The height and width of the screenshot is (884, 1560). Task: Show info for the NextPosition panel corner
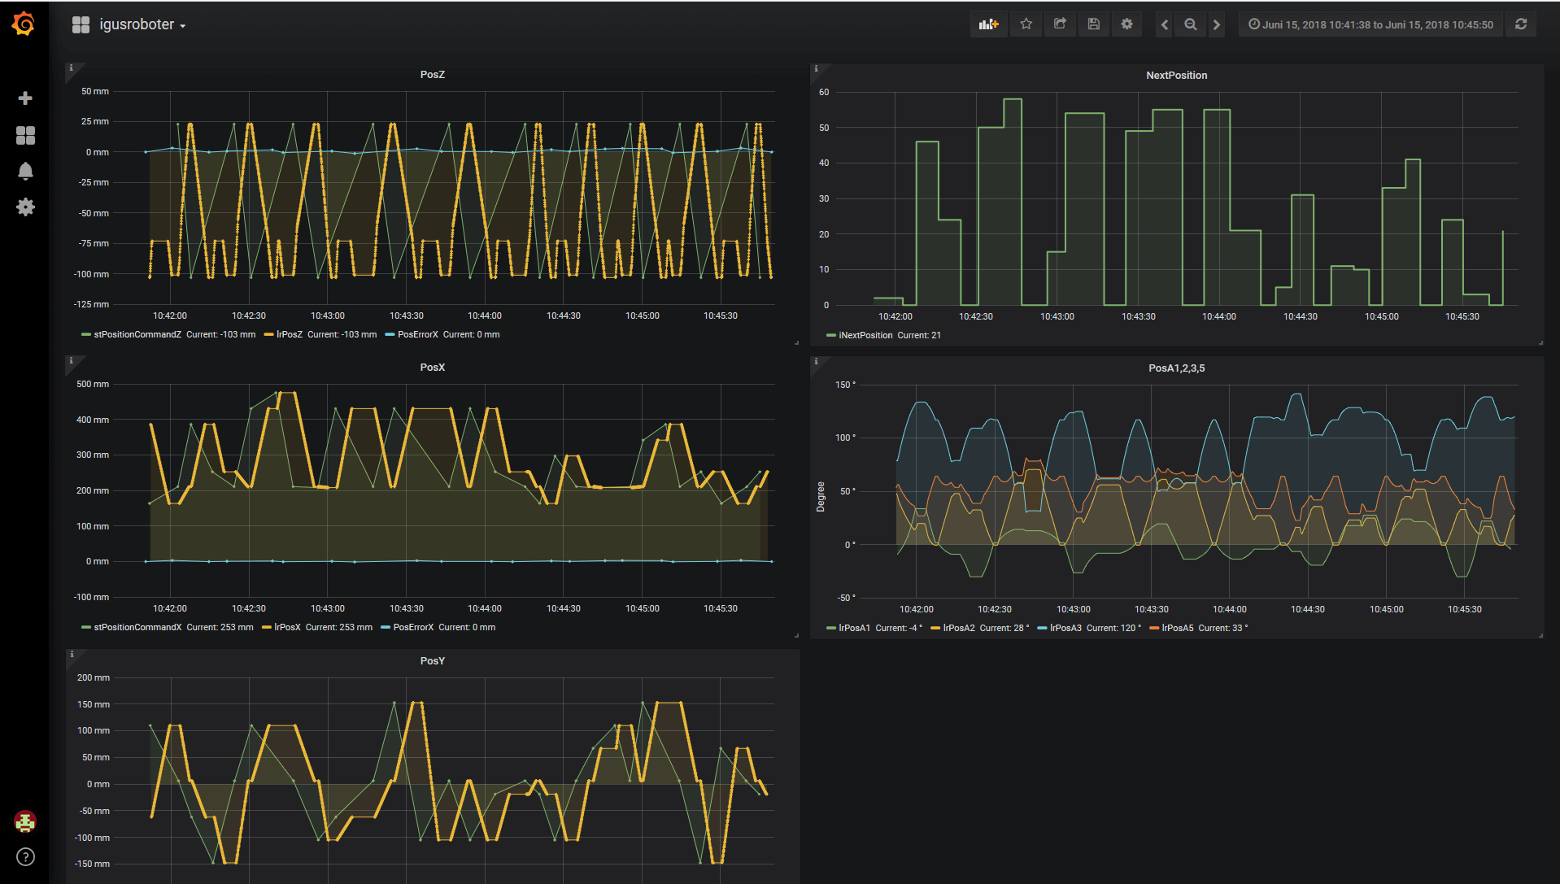[816, 68]
